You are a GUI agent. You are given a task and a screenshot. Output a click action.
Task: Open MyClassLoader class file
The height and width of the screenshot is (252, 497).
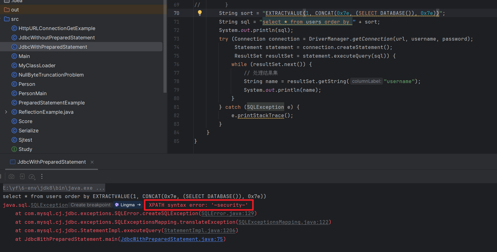coord(37,65)
